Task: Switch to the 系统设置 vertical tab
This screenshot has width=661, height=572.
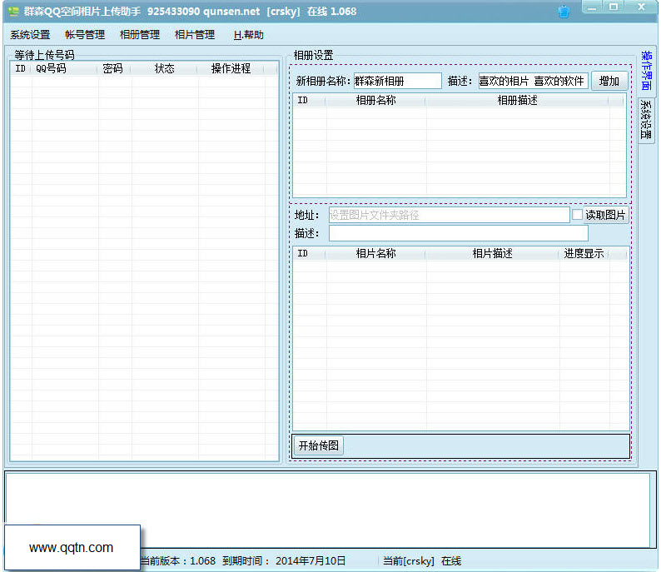Action: tap(646, 120)
